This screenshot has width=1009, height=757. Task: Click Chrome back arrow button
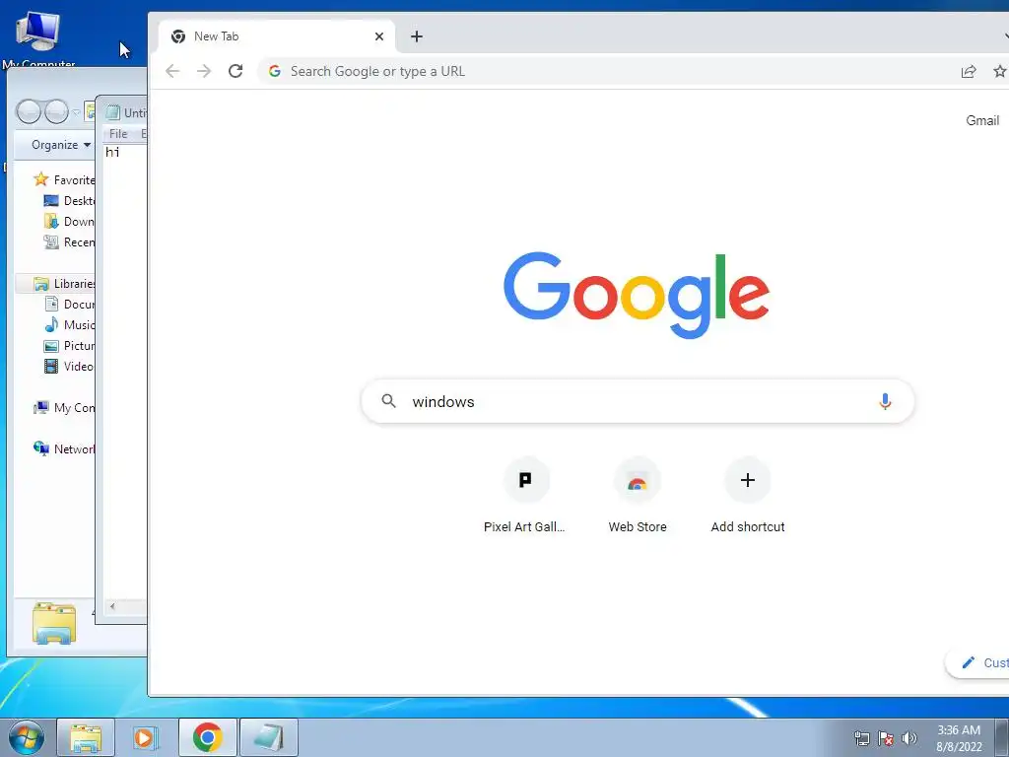click(171, 71)
